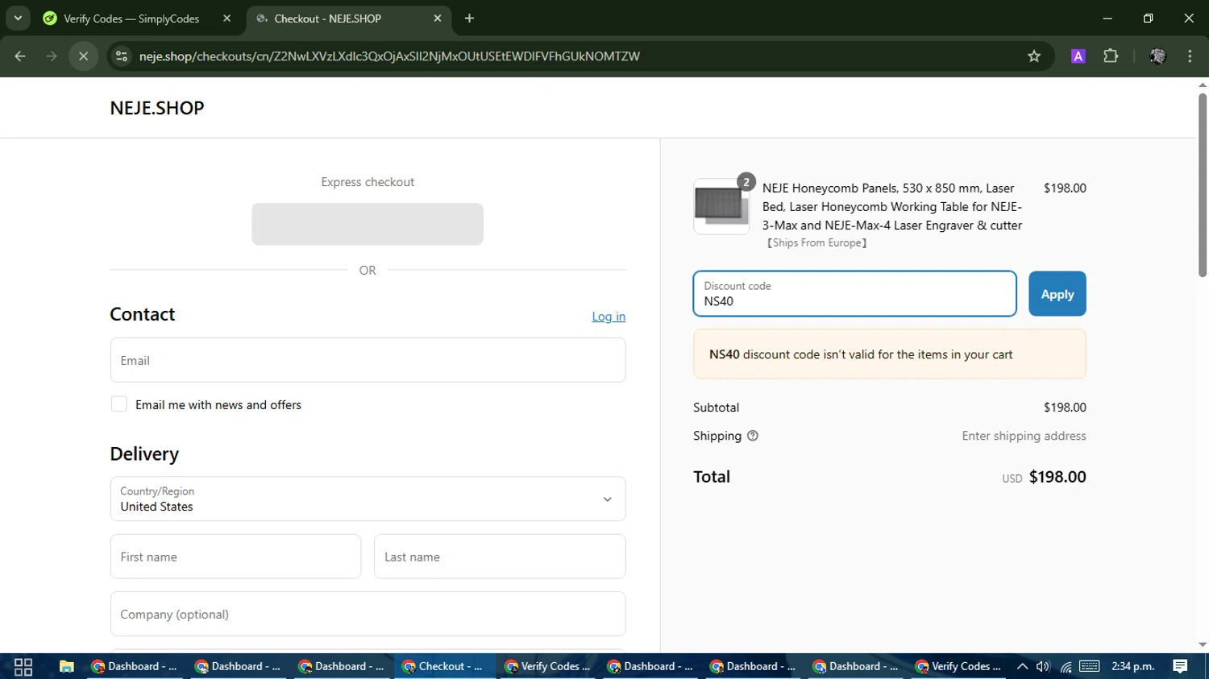Open Chrome three-dot menu

(1190, 56)
